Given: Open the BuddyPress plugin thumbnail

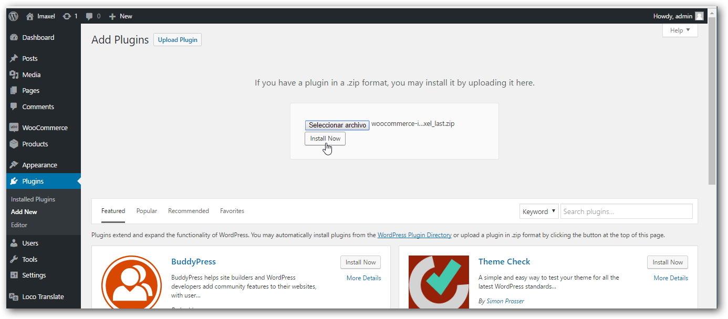Looking at the screenshot, I should click(x=131, y=282).
